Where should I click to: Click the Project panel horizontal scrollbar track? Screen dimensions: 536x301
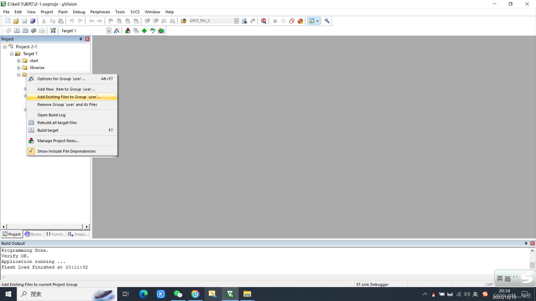[x=45, y=227]
